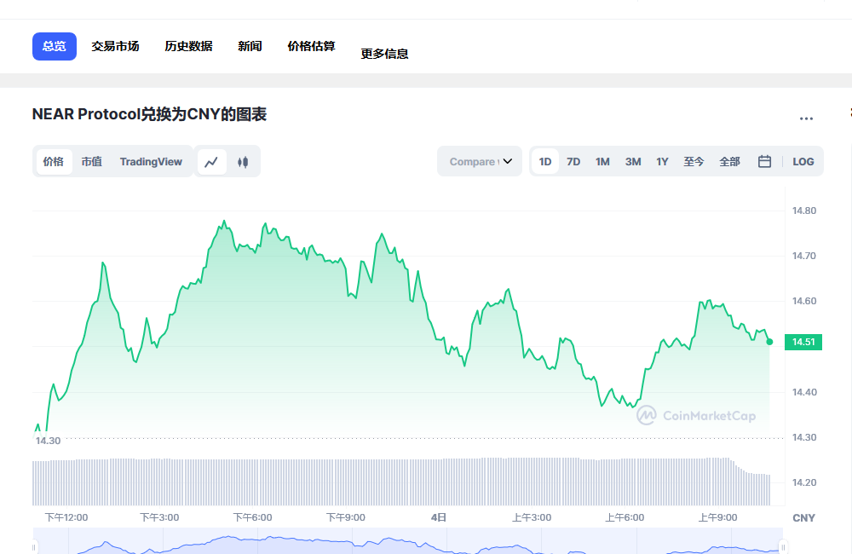Screen dimensions: 852x554
Task: Open the 交易市场 tab
Action: point(115,46)
